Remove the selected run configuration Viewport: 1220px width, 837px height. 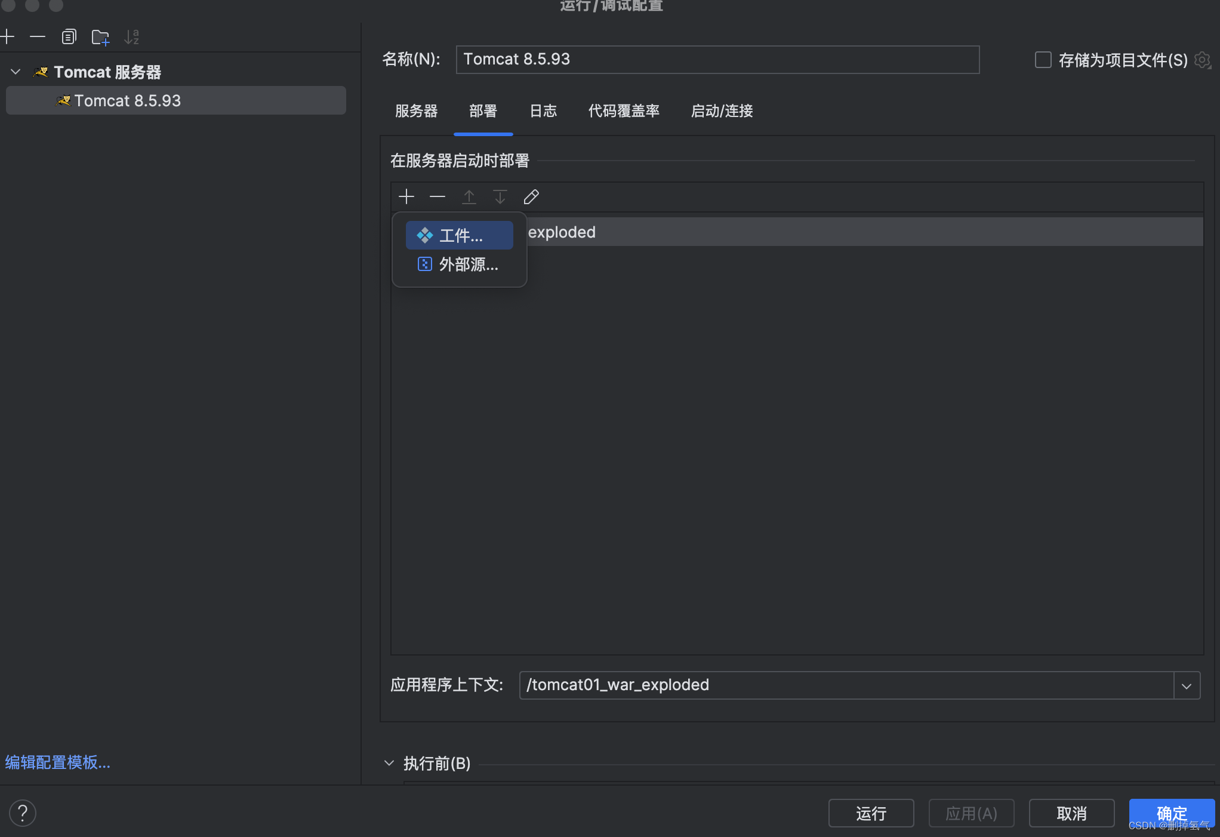(38, 37)
